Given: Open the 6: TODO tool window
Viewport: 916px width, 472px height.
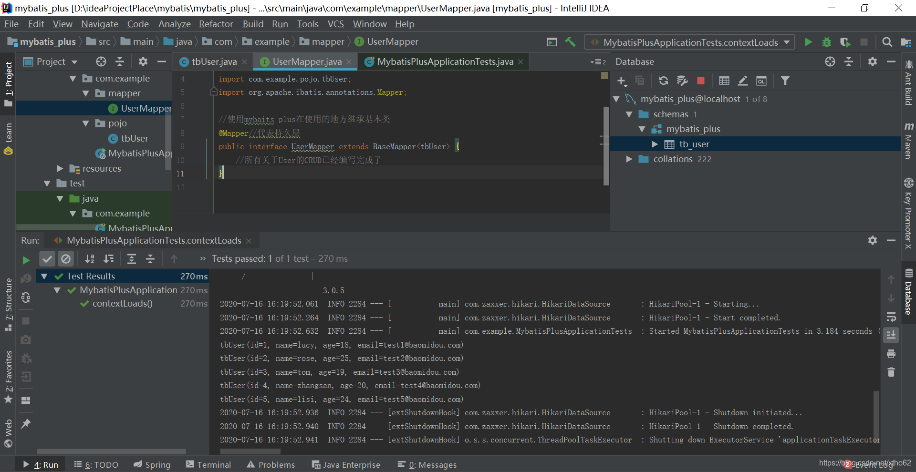Looking at the screenshot, I should coord(96,464).
